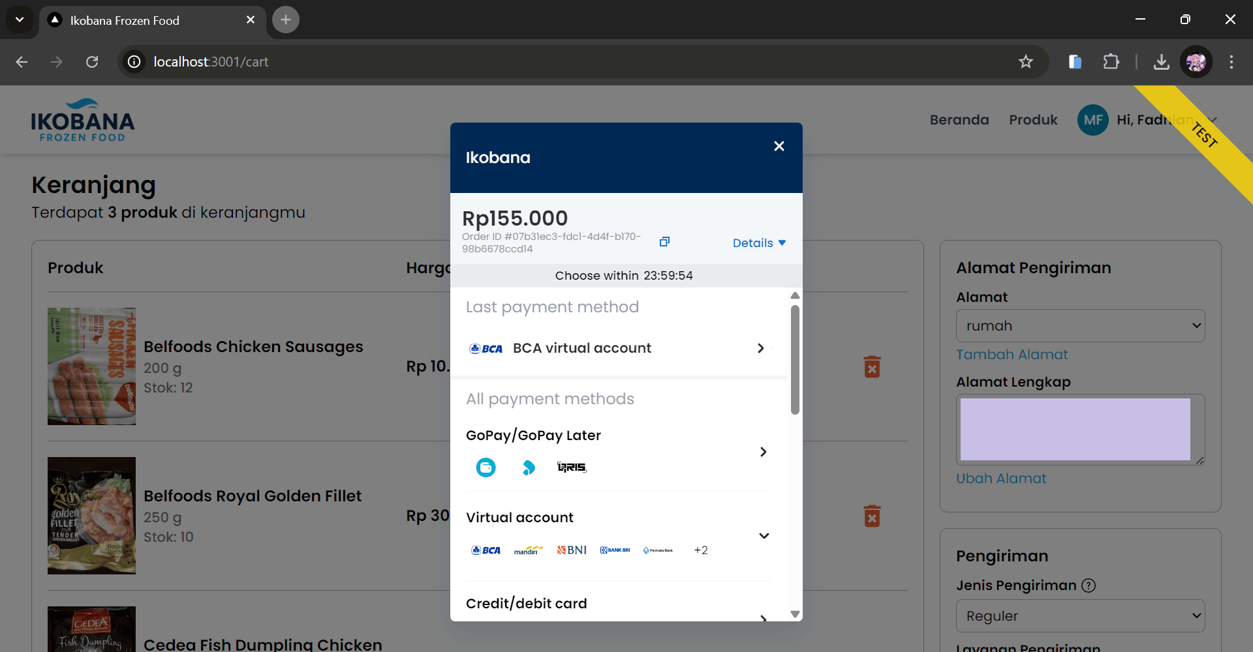Click the BNI bank logo
The width and height of the screenshot is (1253, 652).
[x=572, y=550]
